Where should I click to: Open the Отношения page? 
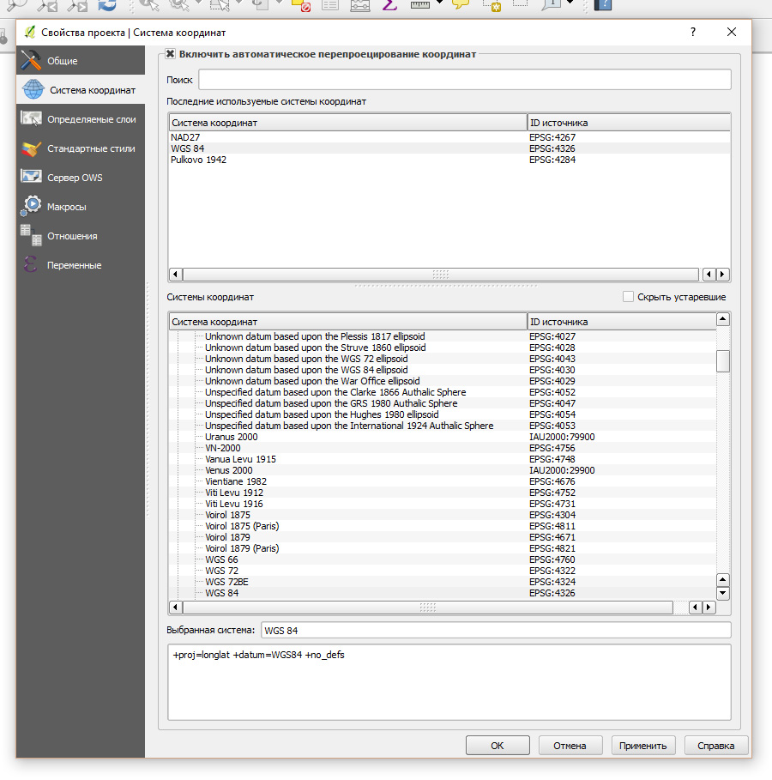tap(81, 236)
